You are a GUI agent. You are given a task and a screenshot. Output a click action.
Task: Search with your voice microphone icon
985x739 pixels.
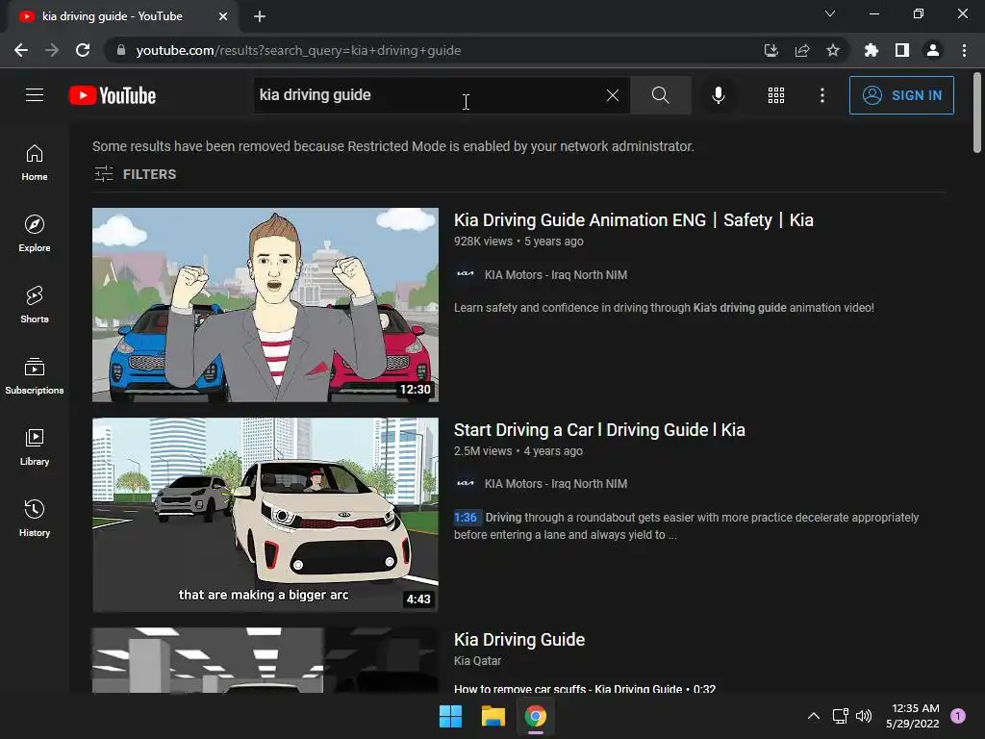pos(718,95)
